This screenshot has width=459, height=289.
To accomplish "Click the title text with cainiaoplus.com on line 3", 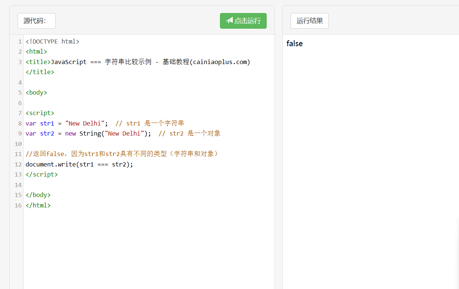I will pyautogui.click(x=151, y=62).
